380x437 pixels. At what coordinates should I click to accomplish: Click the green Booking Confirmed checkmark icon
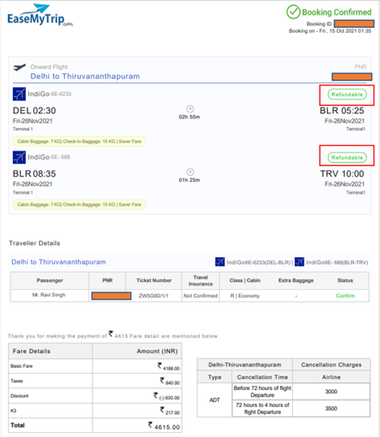pos(293,11)
